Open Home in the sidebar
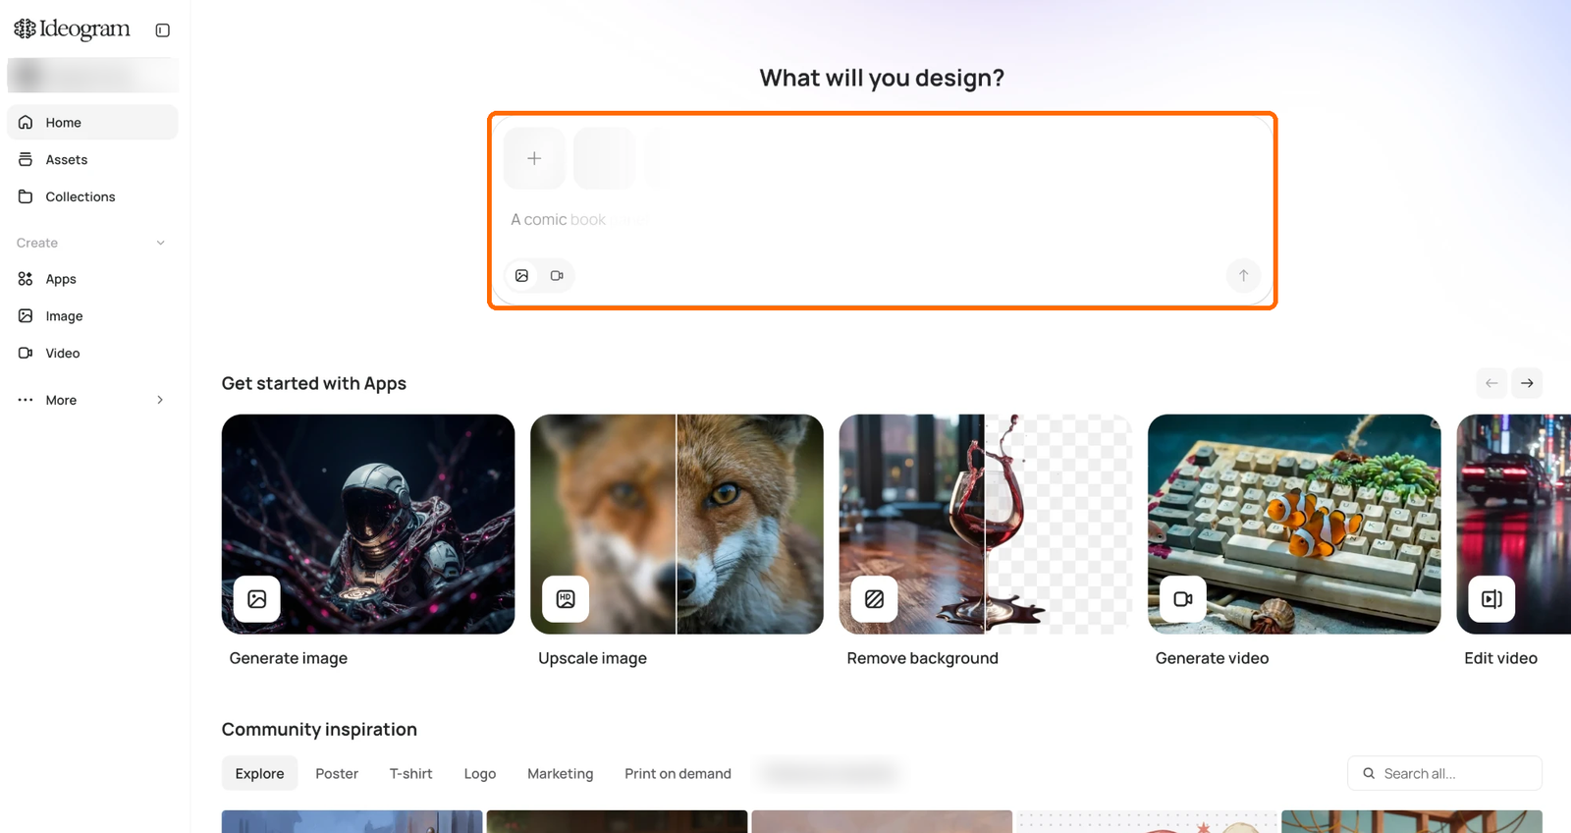 (92, 123)
